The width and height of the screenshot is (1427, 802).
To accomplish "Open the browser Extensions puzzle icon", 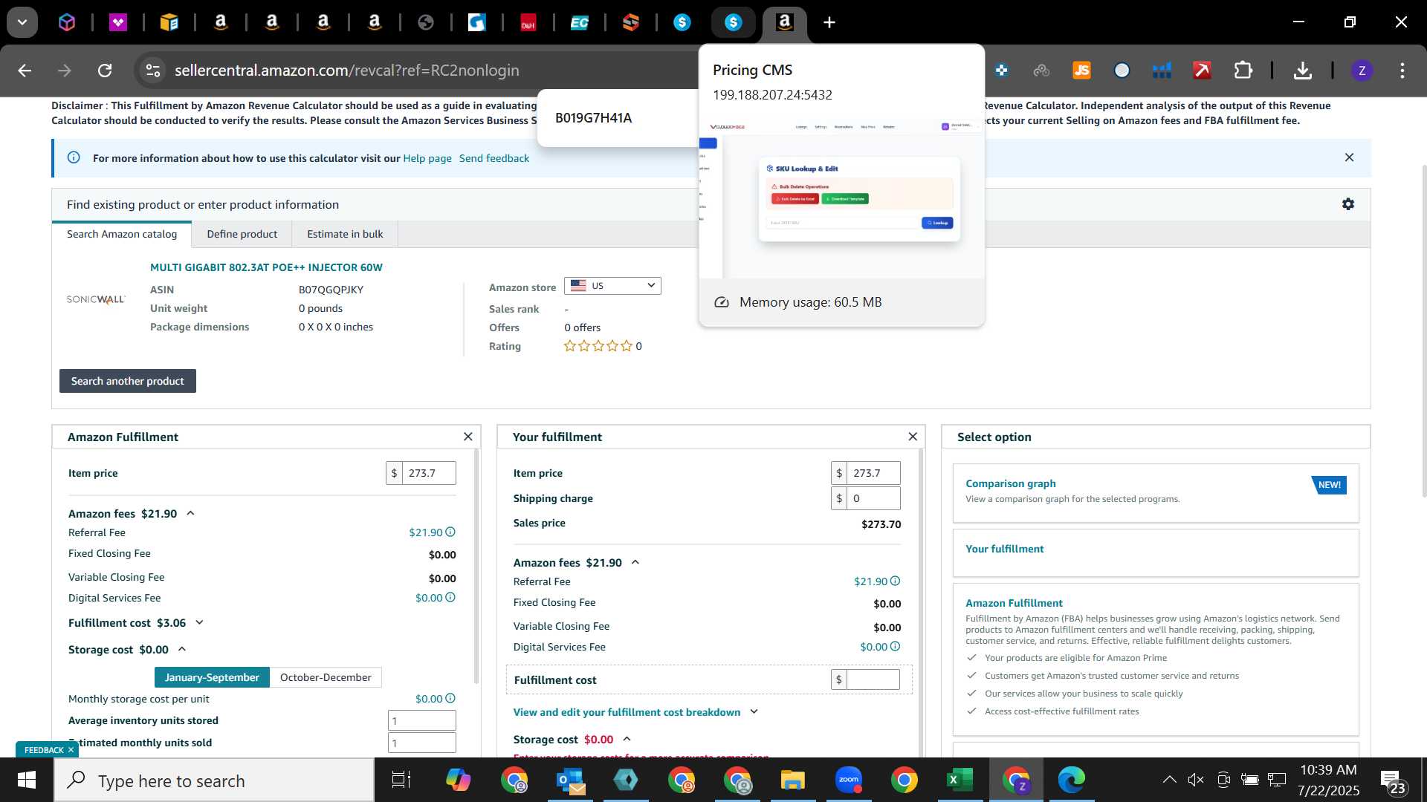I will point(1243,71).
